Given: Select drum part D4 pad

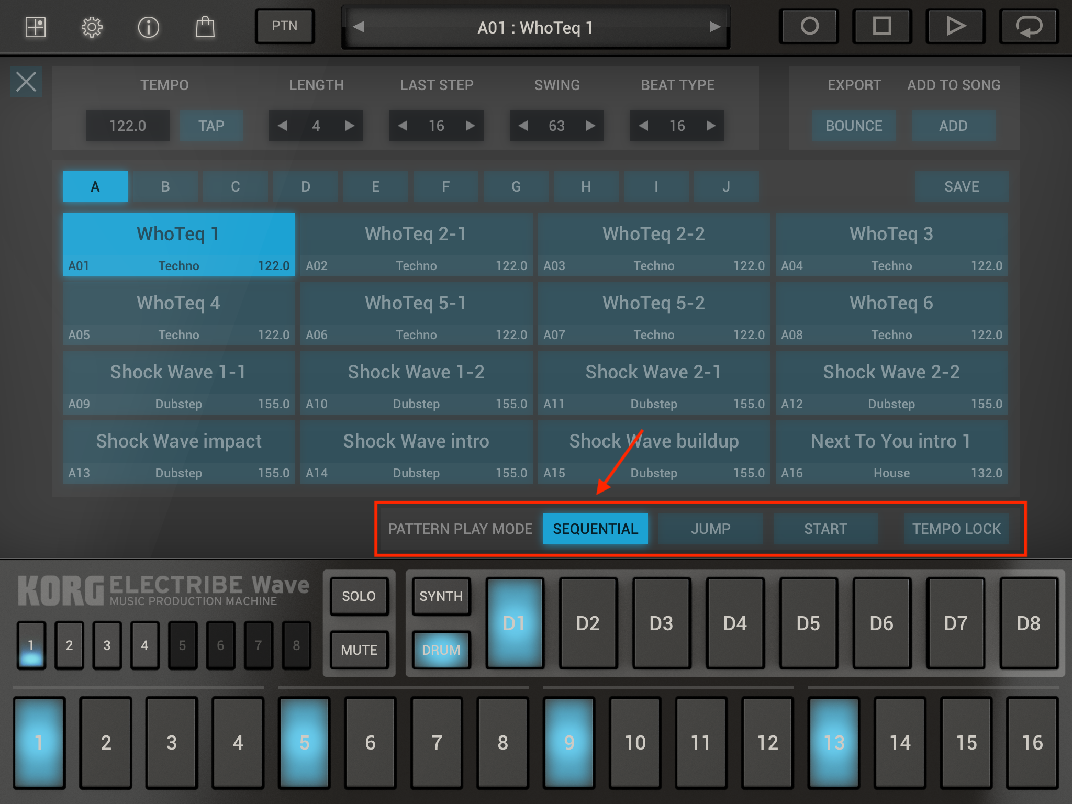Looking at the screenshot, I should (735, 623).
